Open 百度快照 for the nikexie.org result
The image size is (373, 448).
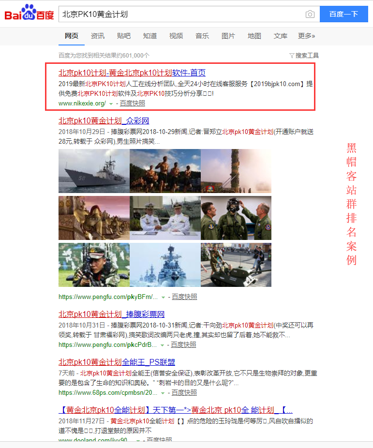point(133,104)
